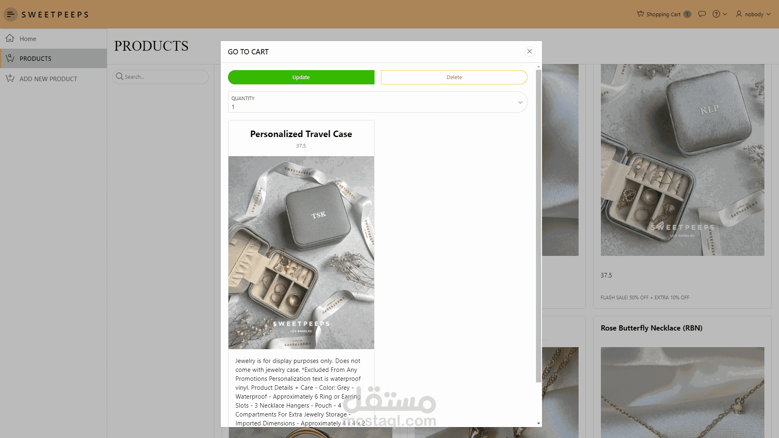Select PRODUCTS in the sidebar
Image resolution: width=779 pixels, height=438 pixels.
coord(35,58)
